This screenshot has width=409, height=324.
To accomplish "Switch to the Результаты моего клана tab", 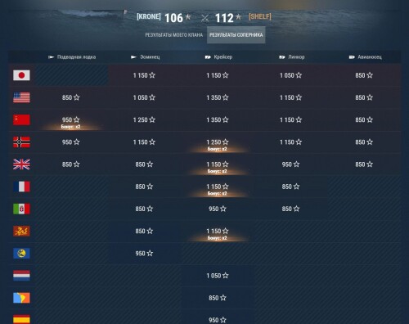I will tap(174, 35).
